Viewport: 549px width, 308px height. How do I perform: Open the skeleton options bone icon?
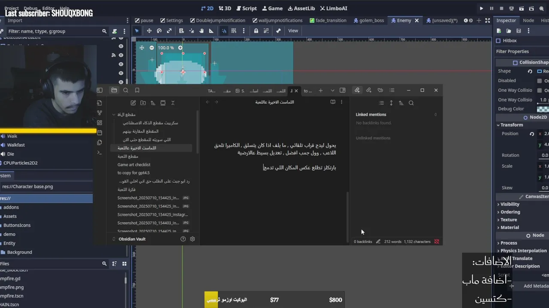pyautogui.click(x=278, y=31)
